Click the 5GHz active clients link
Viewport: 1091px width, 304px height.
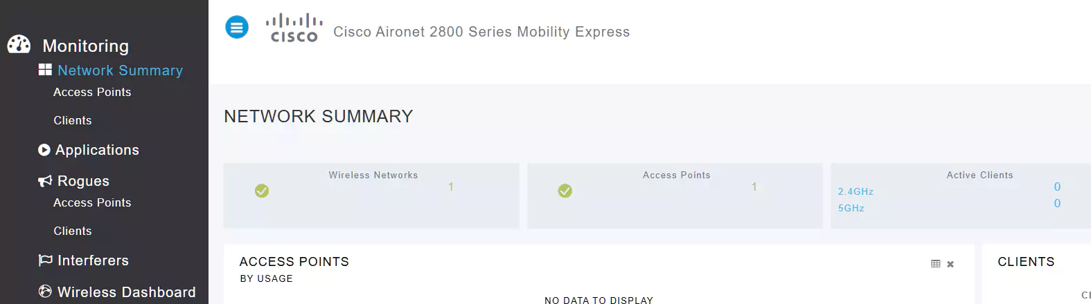[x=851, y=208]
